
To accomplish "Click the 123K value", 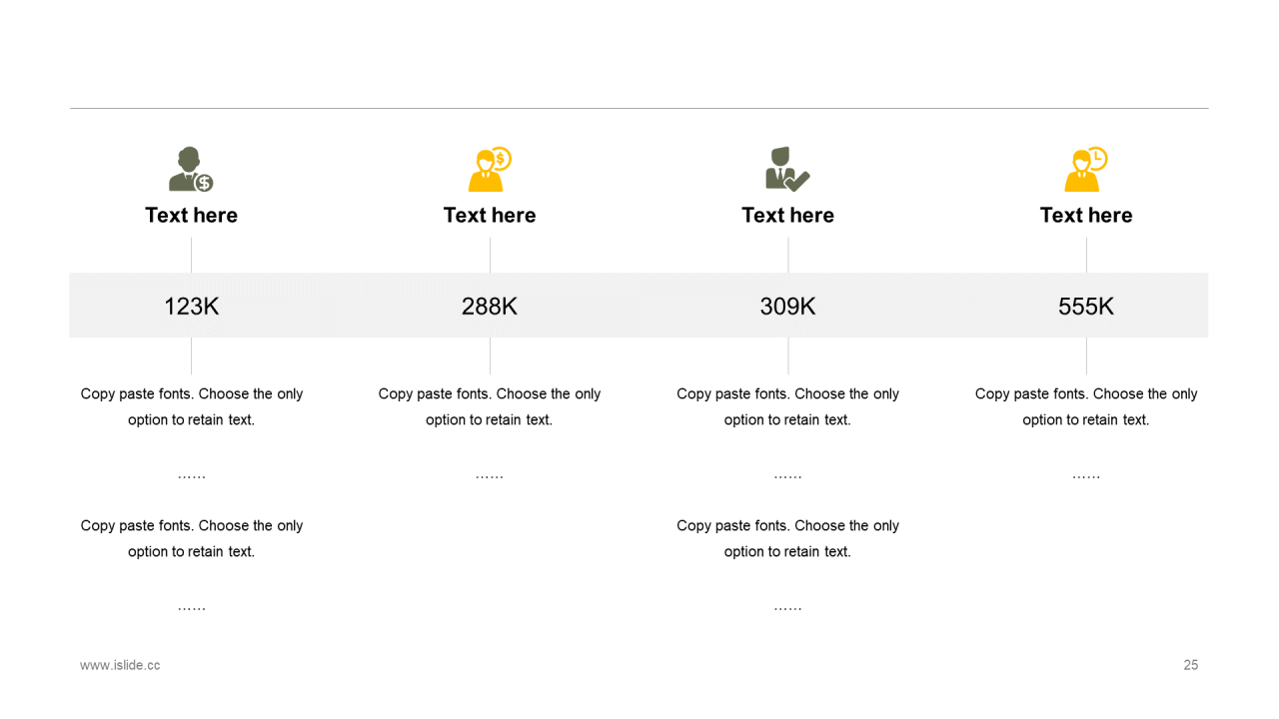I will pos(191,307).
